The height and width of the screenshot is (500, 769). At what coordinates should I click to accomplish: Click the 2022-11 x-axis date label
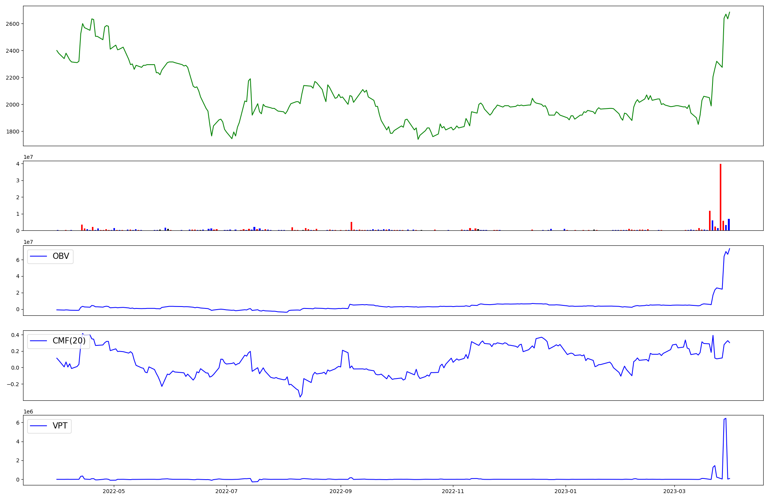tap(453, 491)
